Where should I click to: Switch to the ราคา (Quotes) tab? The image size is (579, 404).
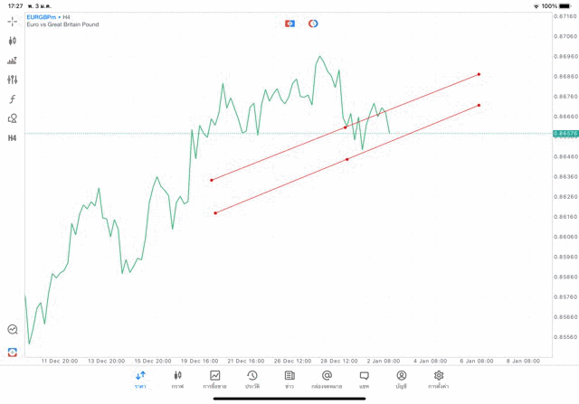click(140, 379)
